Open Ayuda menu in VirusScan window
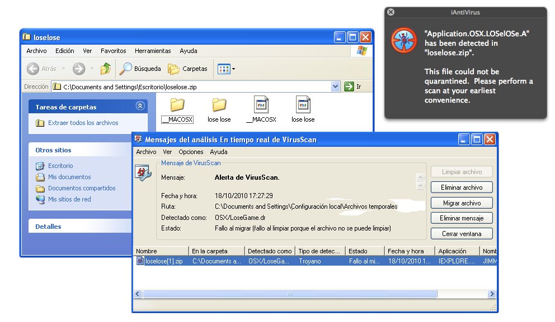The image size is (555, 322). point(219,152)
